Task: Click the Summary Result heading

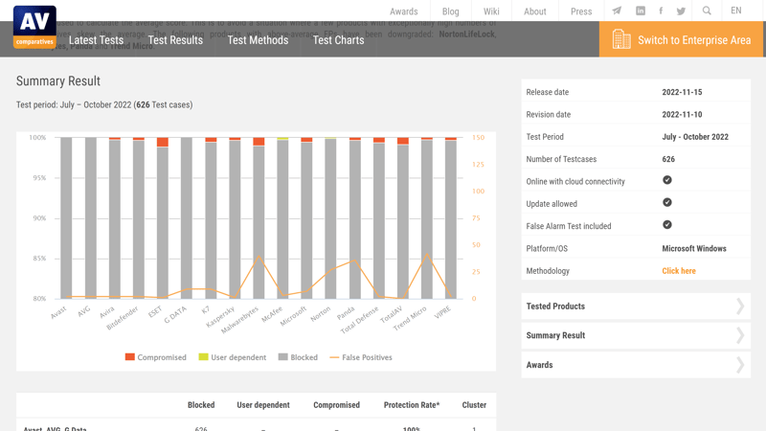Action: tap(58, 81)
